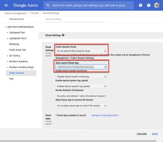
Task: Select the Public Kiosk Test organization
Action: tap(17, 50)
